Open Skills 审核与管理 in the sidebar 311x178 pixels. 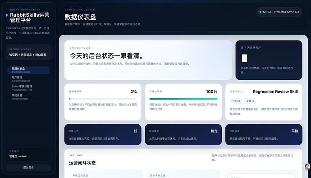(28, 88)
